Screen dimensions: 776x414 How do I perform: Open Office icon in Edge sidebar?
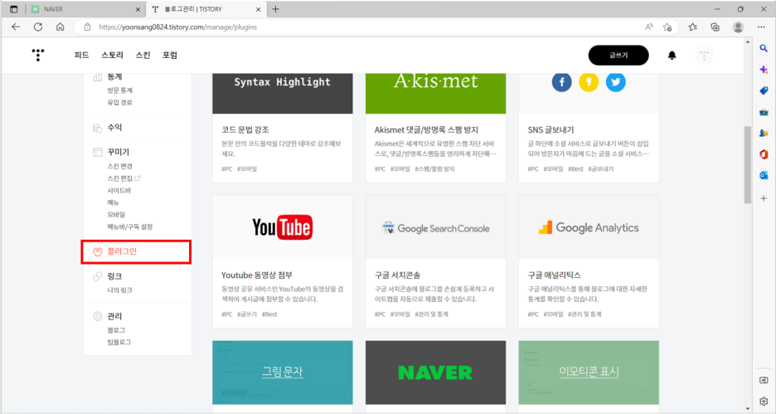(764, 154)
